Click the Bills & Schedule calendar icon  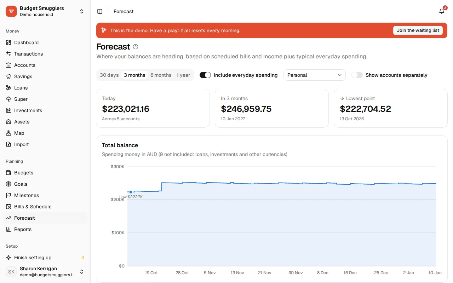(8, 207)
